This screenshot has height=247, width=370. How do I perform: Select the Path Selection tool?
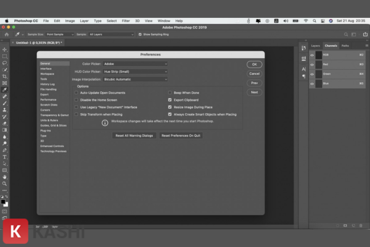[x=4, y=164]
